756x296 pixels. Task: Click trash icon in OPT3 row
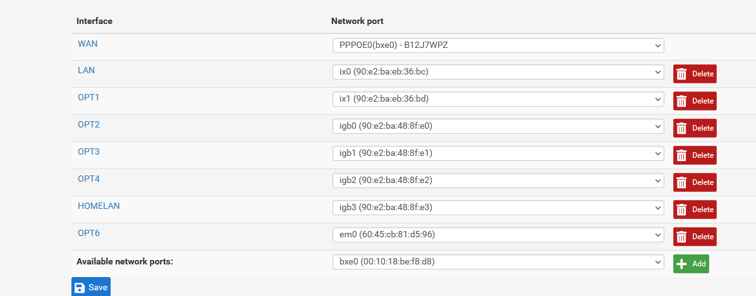point(681,155)
